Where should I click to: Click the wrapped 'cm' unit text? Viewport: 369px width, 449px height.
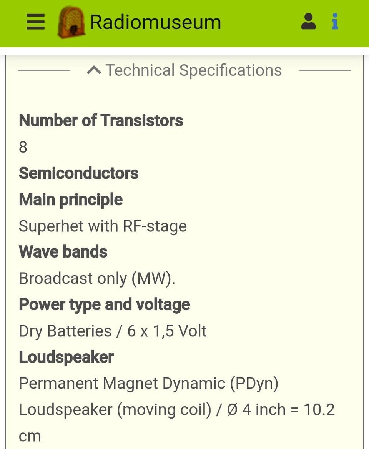pos(30,436)
